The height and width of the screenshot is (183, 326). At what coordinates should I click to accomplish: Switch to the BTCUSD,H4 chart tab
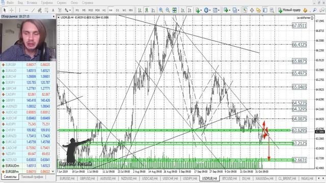[230, 178]
